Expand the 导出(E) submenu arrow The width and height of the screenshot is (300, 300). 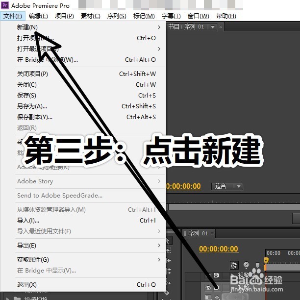(159, 245)
